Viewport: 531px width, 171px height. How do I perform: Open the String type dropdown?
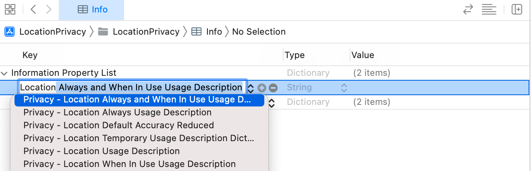click(x=344, y=88)
